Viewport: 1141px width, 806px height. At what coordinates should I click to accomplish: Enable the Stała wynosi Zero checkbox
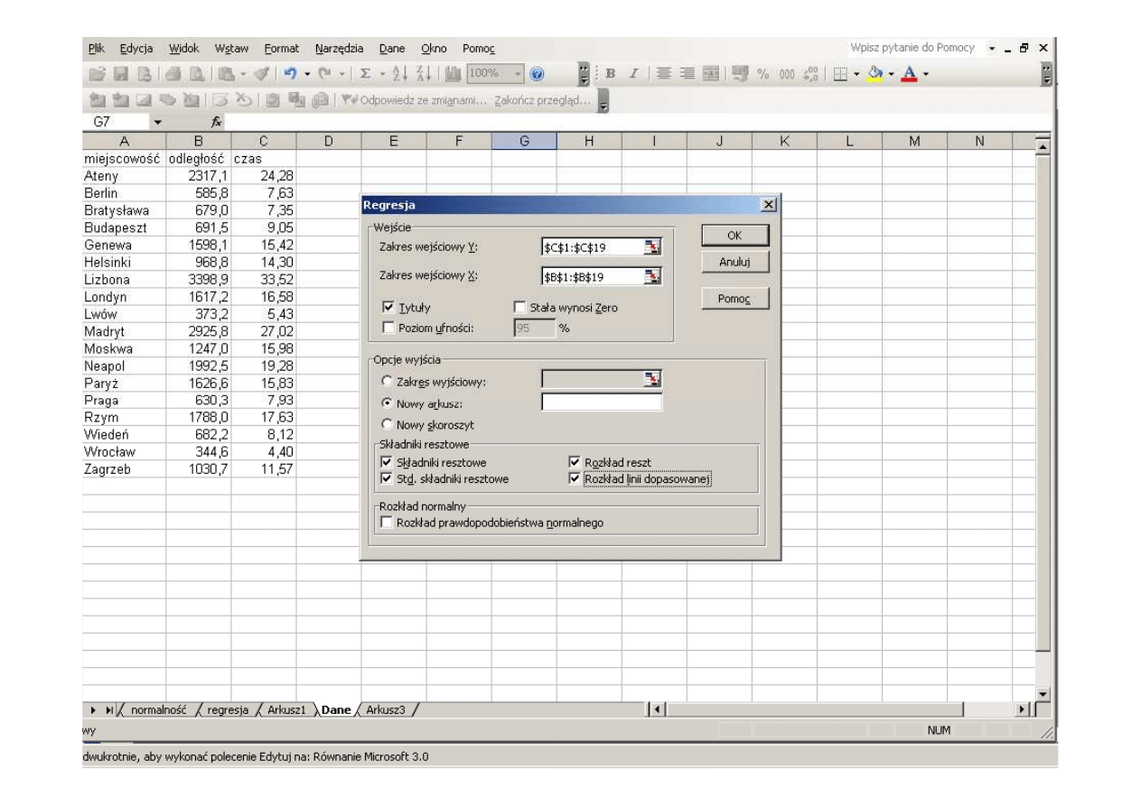click(519, 308)
